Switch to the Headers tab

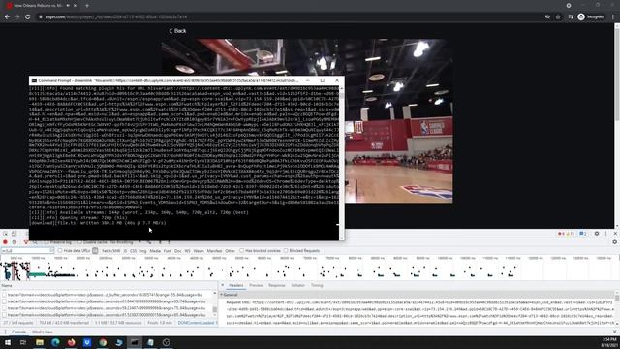[x=236, y=285]
